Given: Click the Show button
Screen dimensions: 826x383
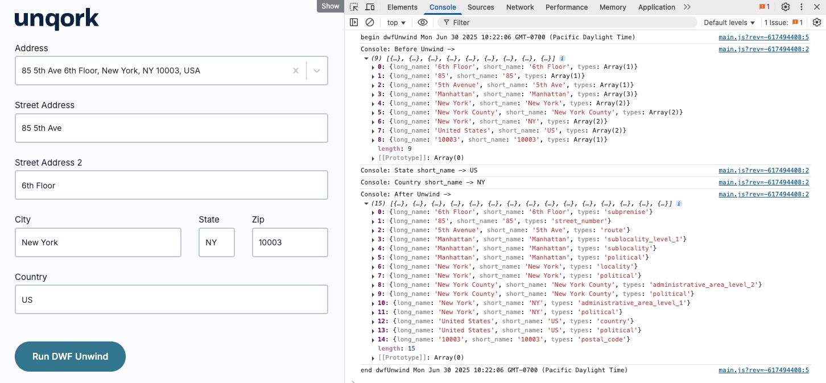Looking at the screenshot, I should (330, 6).
